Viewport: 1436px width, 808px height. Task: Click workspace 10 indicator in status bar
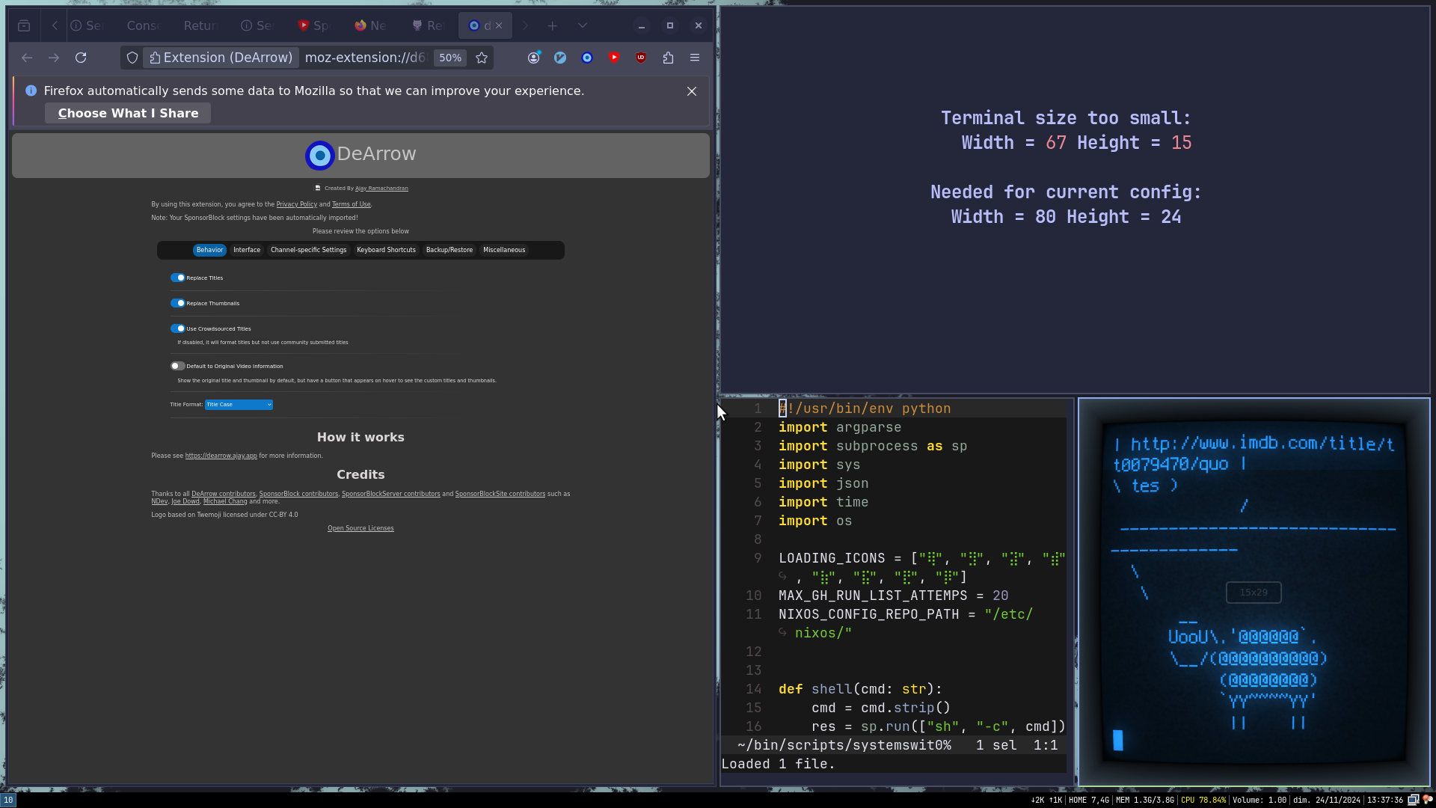pos(8,800)
